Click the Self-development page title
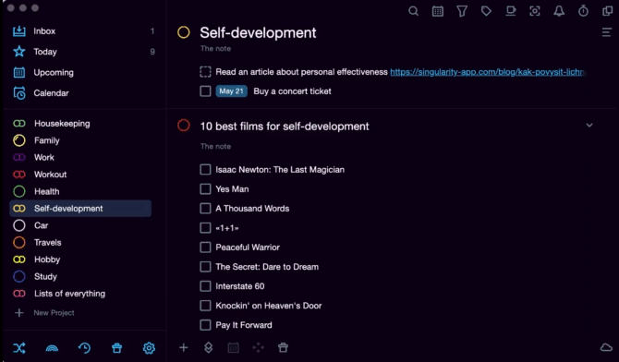Image resolution: width=619 pixels, height=362 pixels. point(258,32)
